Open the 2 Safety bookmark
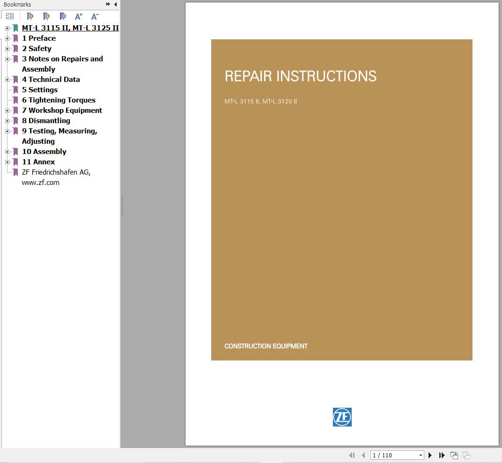Screen dimensions: 502x463 pos(37,49)
